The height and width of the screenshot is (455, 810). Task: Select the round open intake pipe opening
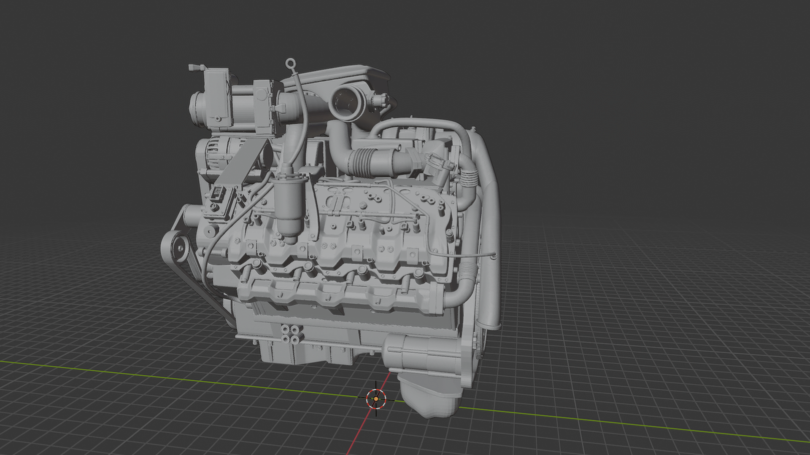pos(346,102)
